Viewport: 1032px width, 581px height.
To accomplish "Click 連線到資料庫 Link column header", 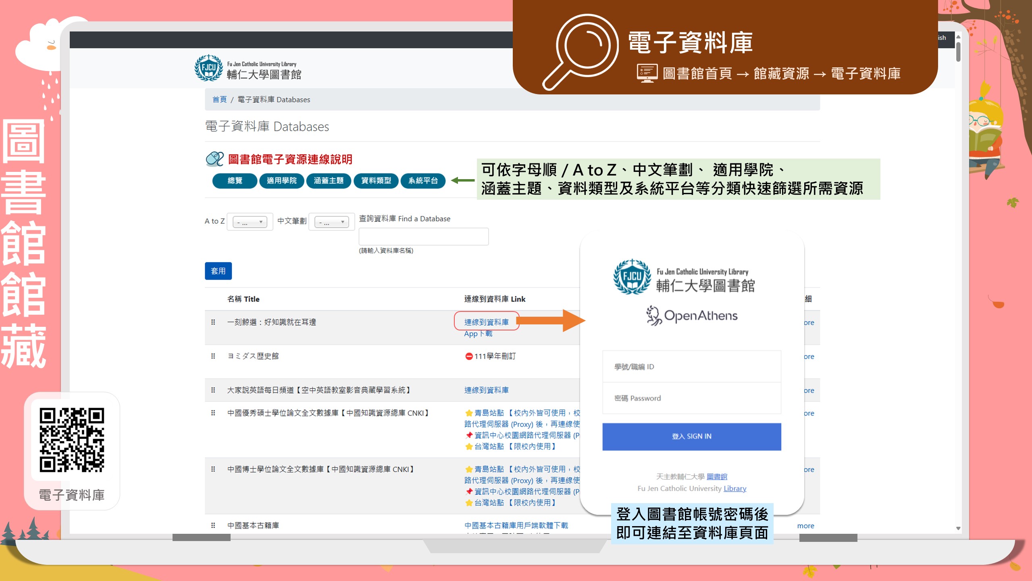I will [495, 299].
